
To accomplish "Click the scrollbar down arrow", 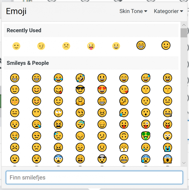I will coord(184,163).
